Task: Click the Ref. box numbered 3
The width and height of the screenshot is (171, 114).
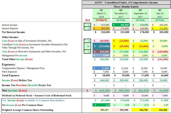Action: [x=87, y=41]
